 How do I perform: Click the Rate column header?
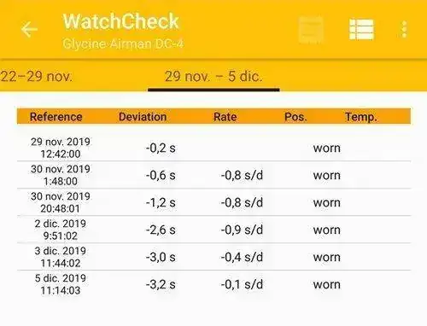point(225,117)
